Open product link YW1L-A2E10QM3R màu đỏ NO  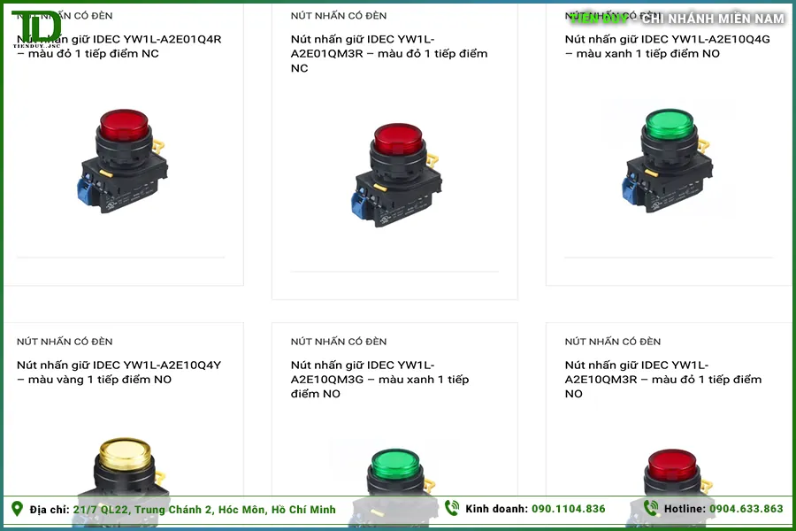coord(663,379)
